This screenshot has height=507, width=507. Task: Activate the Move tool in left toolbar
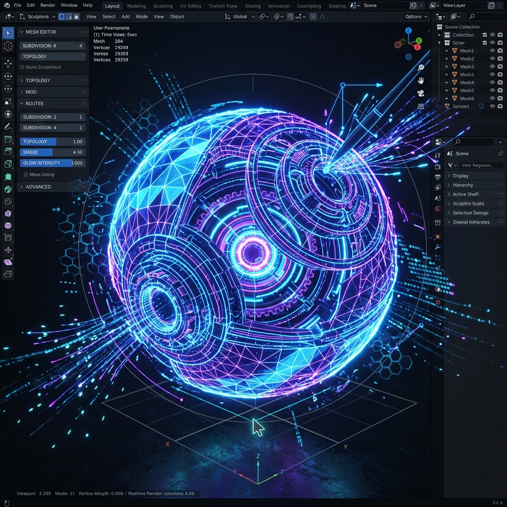[x=8, y=64]
